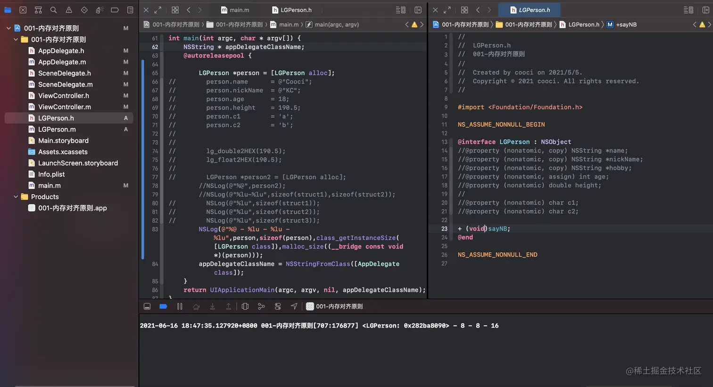Screen dimensions: 713x387
Task: Select process 001-内存对齐原则 in debug bar
Action: 334,306
